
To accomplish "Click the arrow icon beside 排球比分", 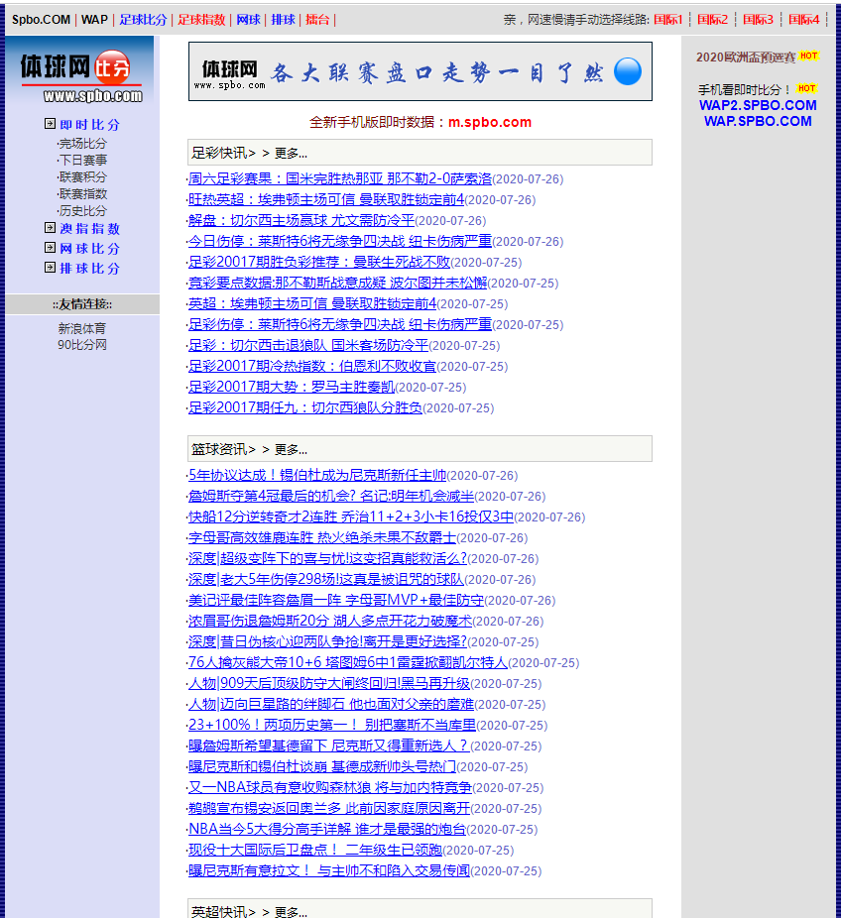I will [x=51, y=268].
